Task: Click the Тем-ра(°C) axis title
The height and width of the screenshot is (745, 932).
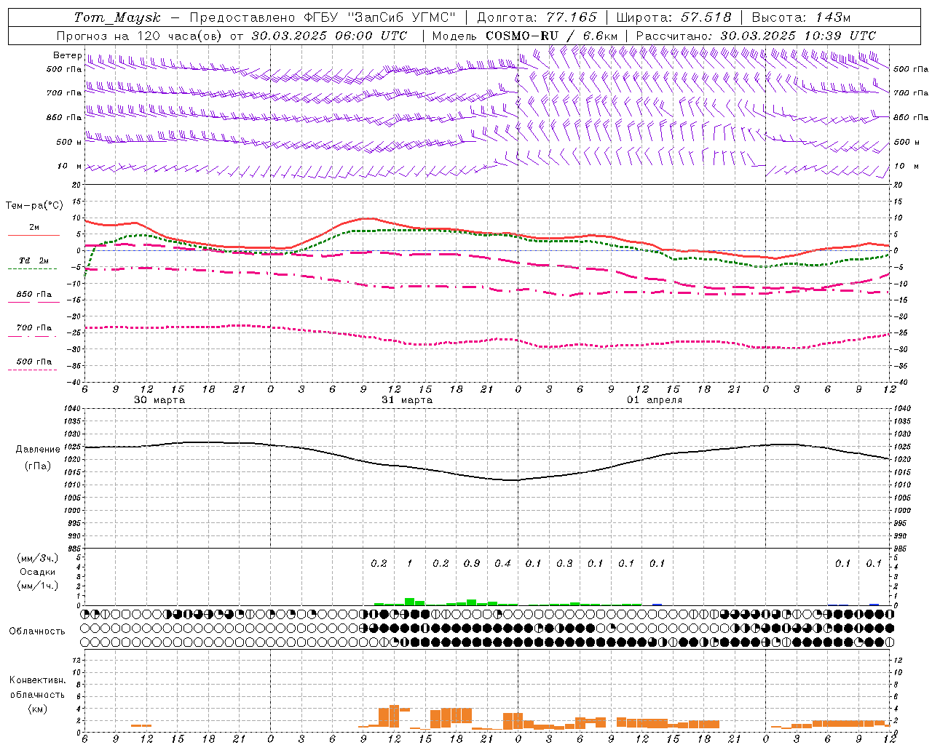Action: pos(33,206)
